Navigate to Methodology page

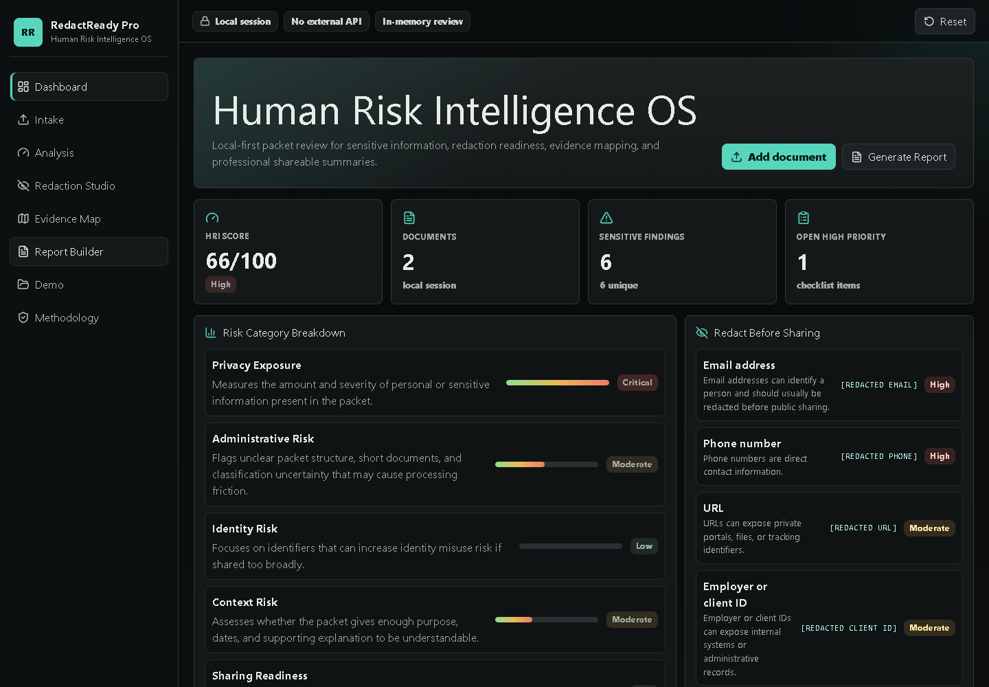89,317
